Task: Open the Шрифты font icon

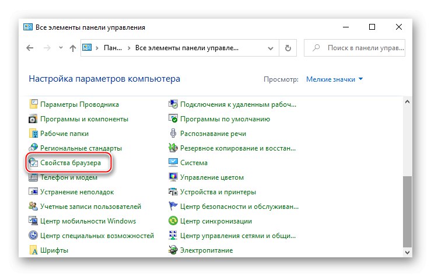Action: point(33,250)
